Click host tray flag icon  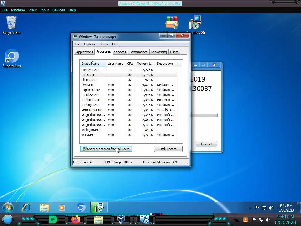point(254,220)
